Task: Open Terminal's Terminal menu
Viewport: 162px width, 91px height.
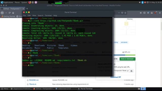Action: click(48, 15)
